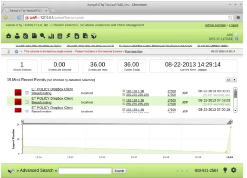Go back with browser back arrow
The image size is (247, 178).
(x=6, y=17)
